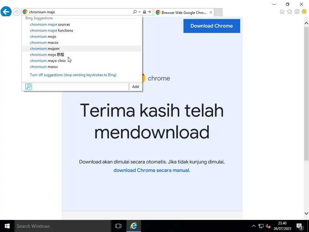Click the magnifier search icon in address bar
This screenshot has height=232, width=309.
tap(135, 12)
